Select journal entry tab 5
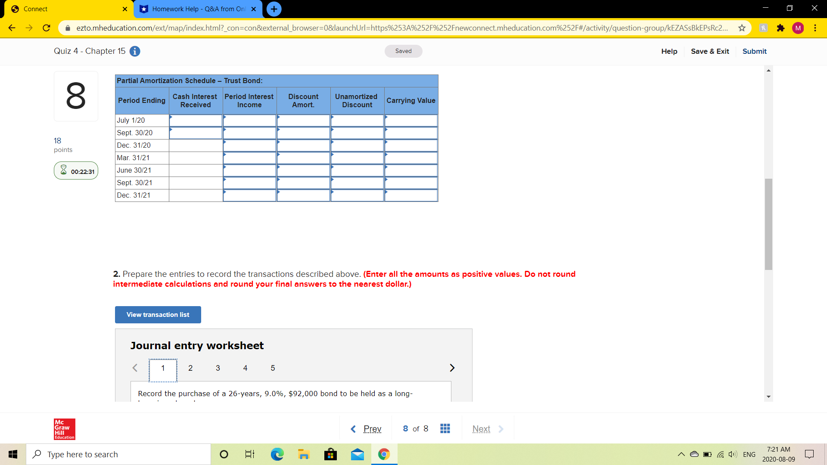 [x=273, y=368]
